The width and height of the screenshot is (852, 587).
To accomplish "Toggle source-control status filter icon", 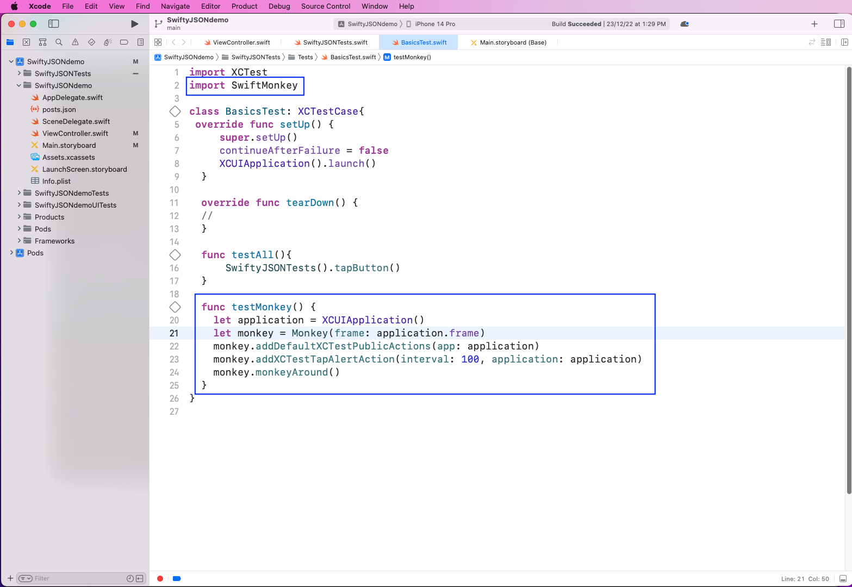I will click(140, 578).
